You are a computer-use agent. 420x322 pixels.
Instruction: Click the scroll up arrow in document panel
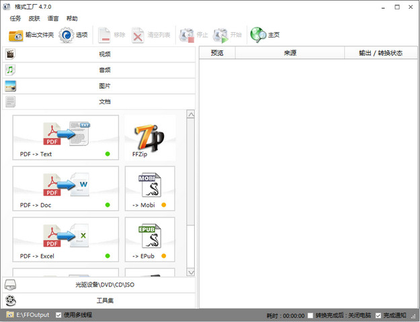click(191, 115)
